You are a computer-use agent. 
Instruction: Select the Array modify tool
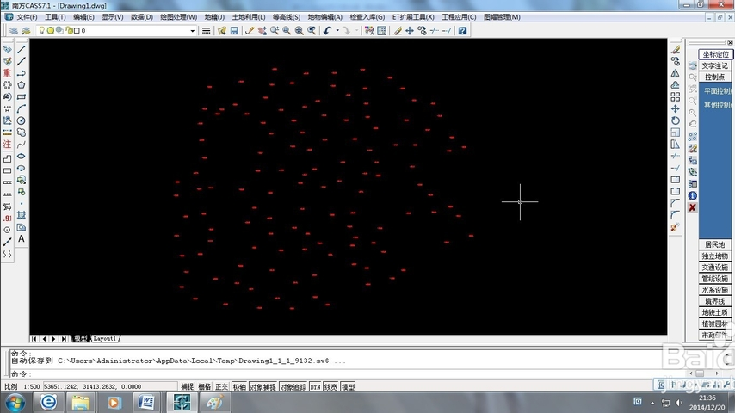coord(675,97)
